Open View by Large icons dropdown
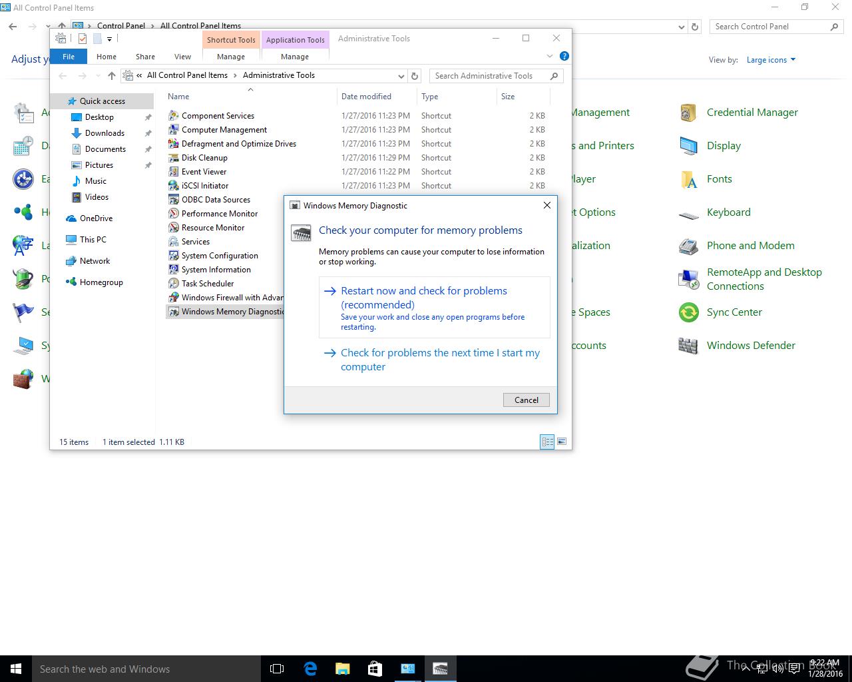The height and width of the screenshot is (682, 852). [771, 60]
